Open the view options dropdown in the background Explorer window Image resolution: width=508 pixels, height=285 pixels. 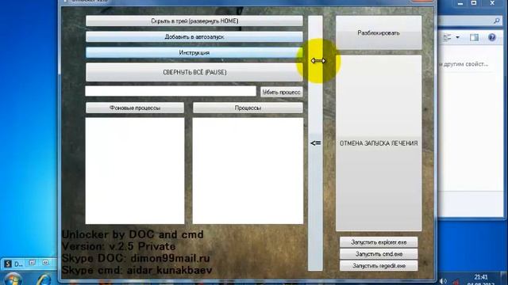457,37
